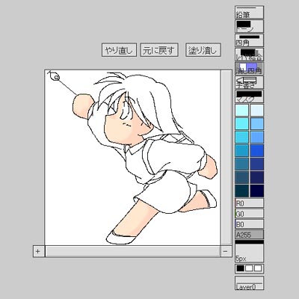299x299 pixels.
Task: Choose the 手書き freehand drawing mode
Action: [x=249, y=82]
